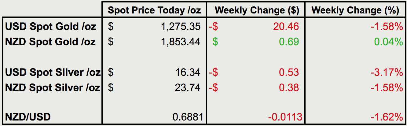Click the -1.62% NZD/USD percent change

(x=387, y=117)
